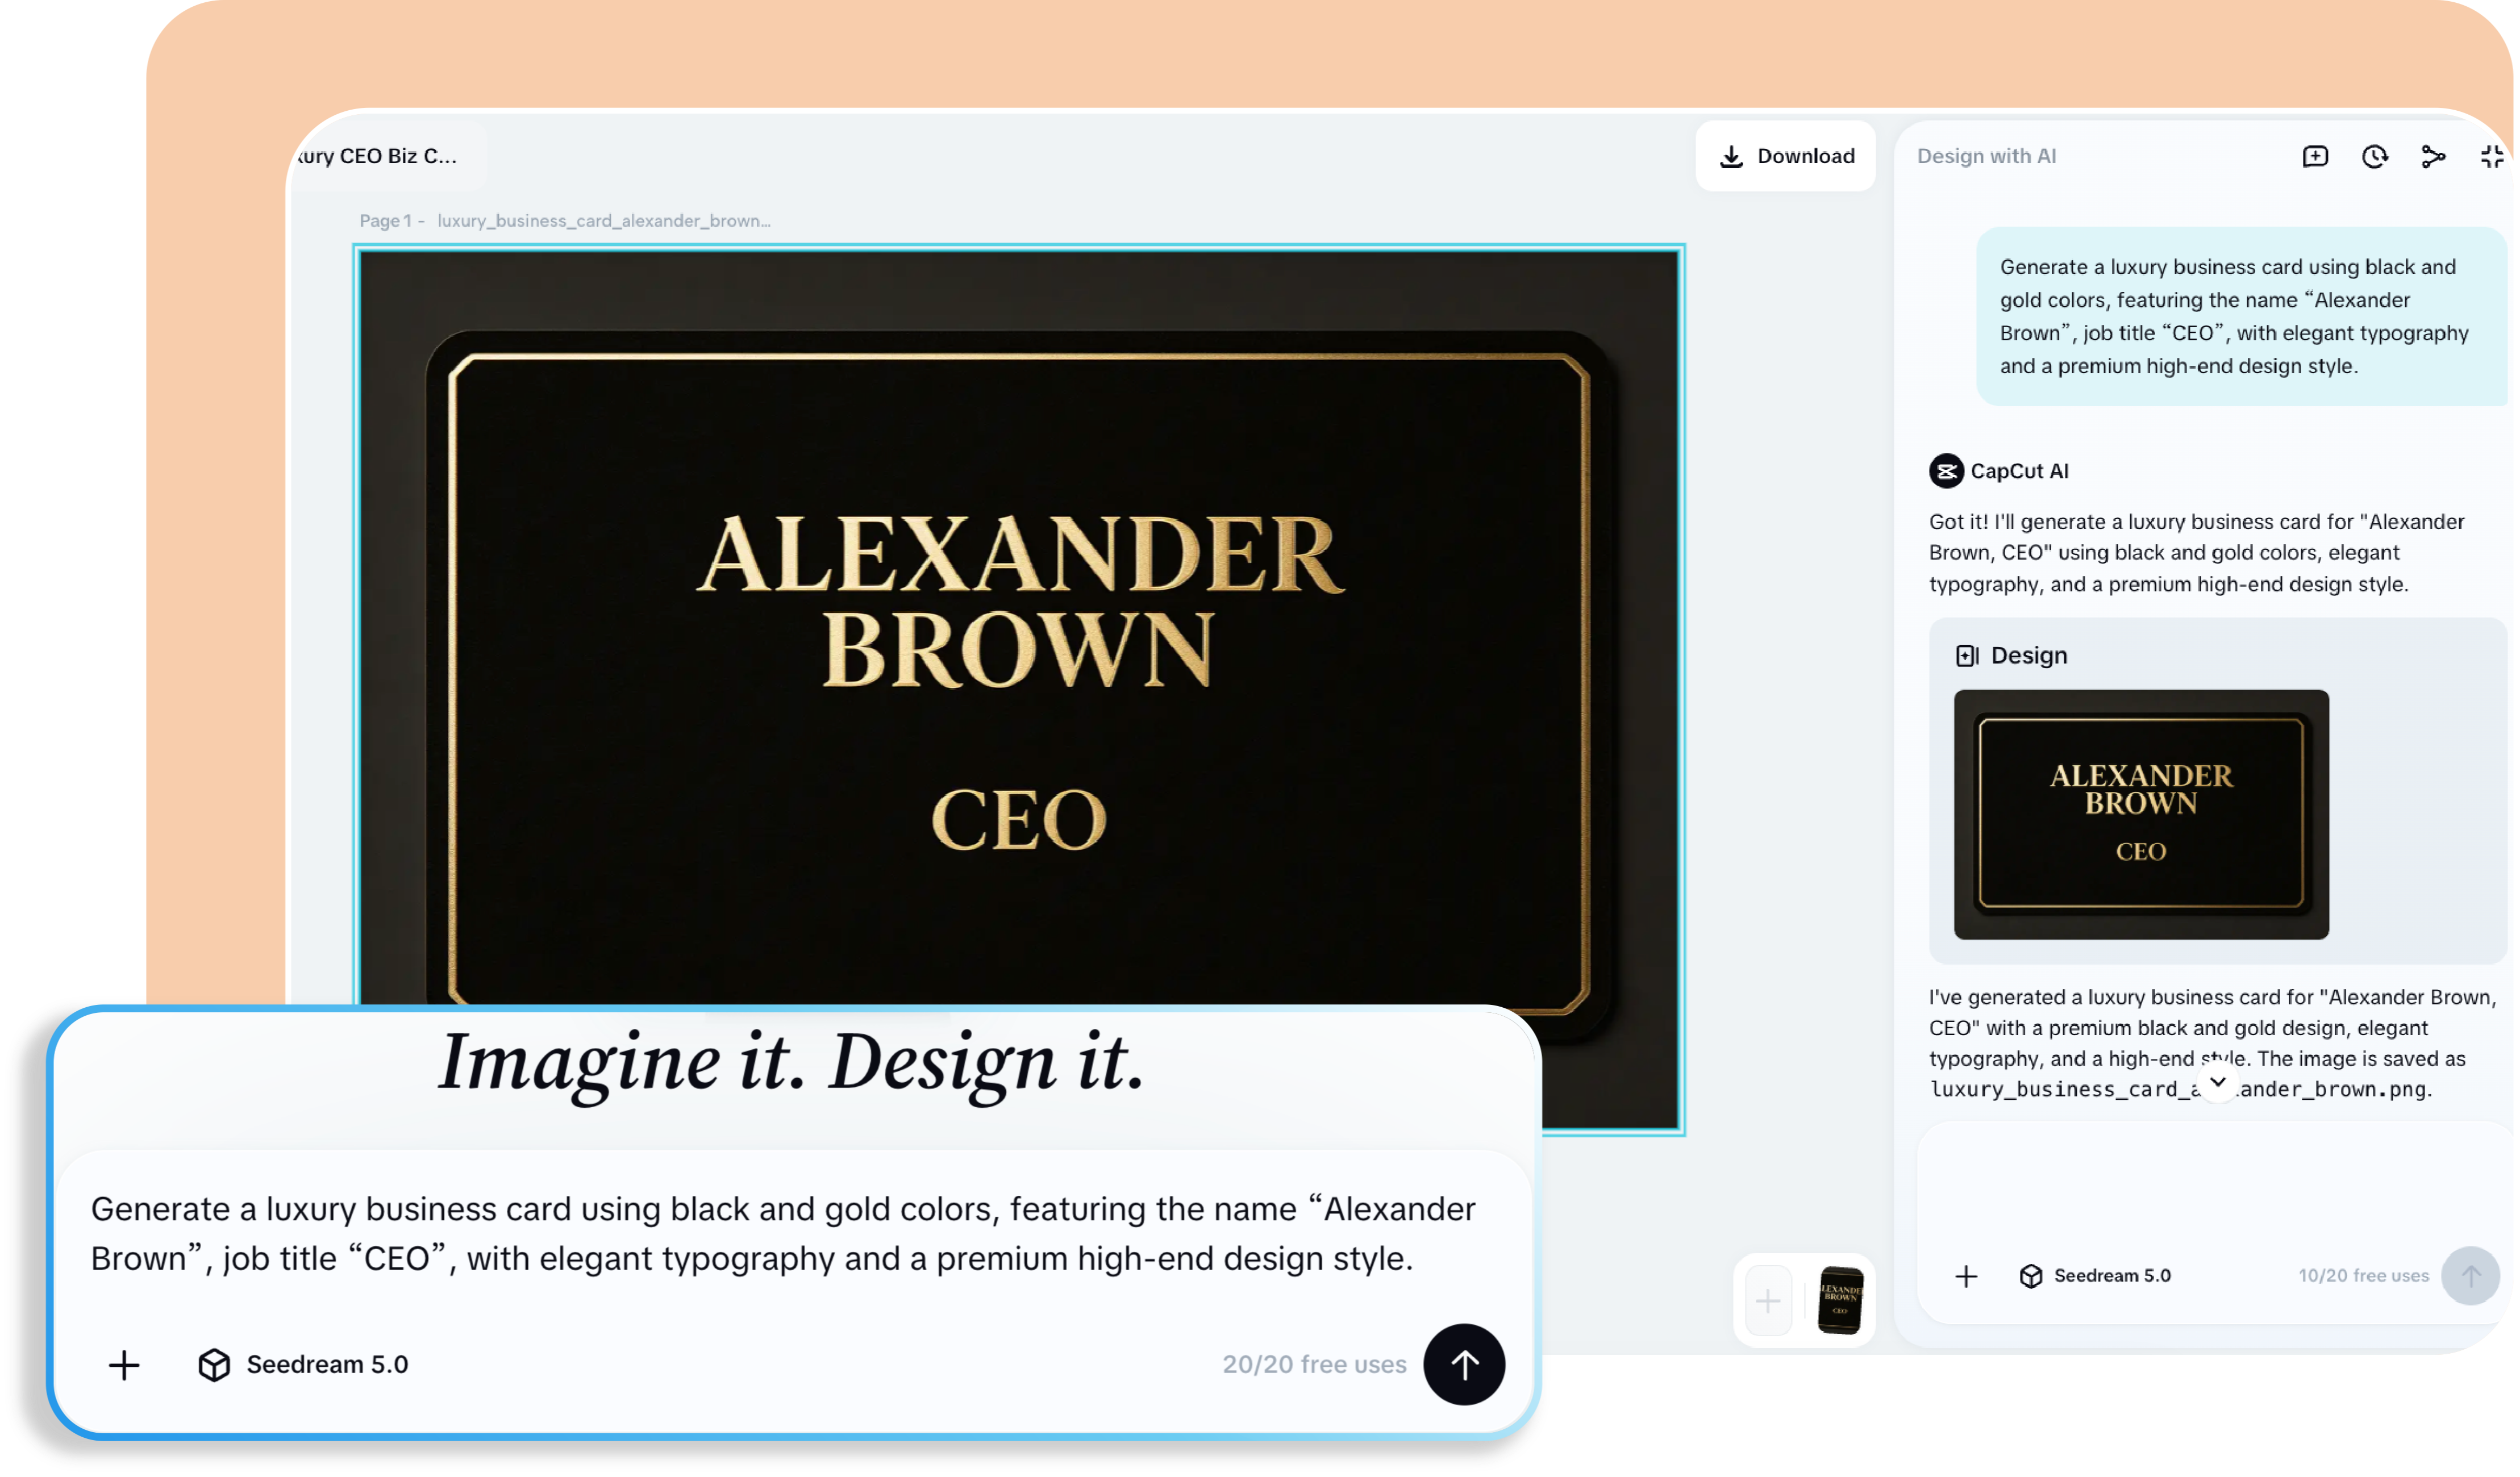Send the overlay prompt using the circular arrow button
2520x1477 pixels.
[1464, 1364]
